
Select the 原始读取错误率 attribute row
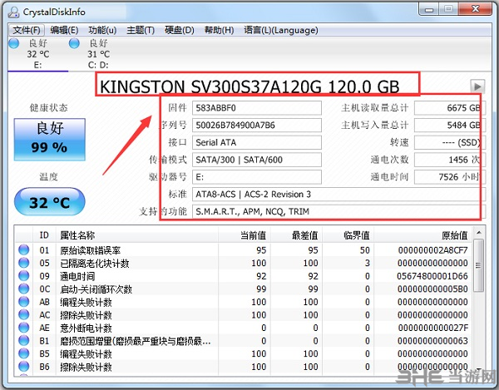[x=244, y=250]
